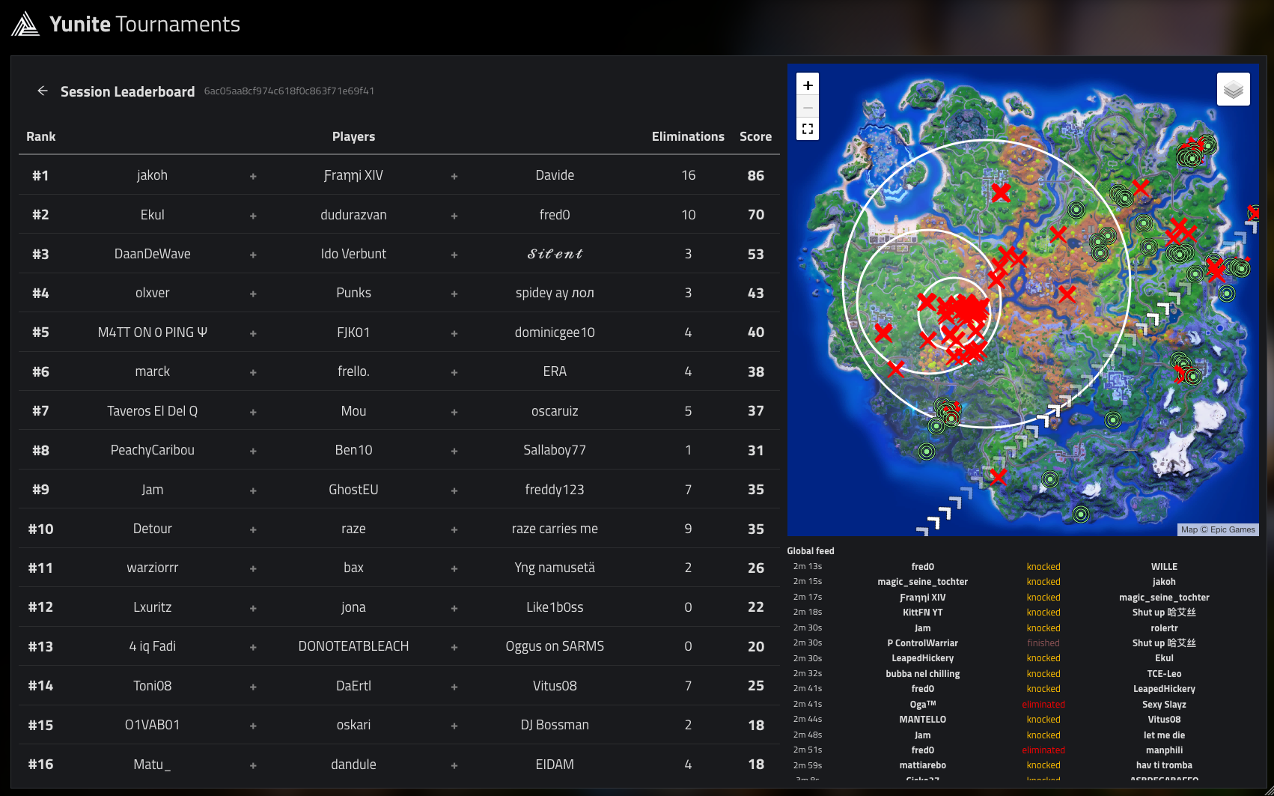Screen dimensions: 1274x796
Task: Click score 86 in the first row
Action: coord(756,175)
